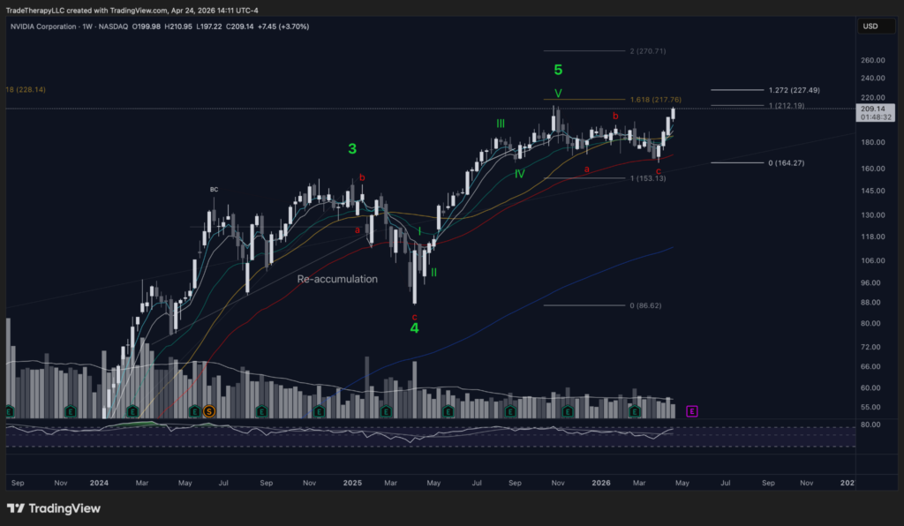Open the USD currency selector

[876, 26]
